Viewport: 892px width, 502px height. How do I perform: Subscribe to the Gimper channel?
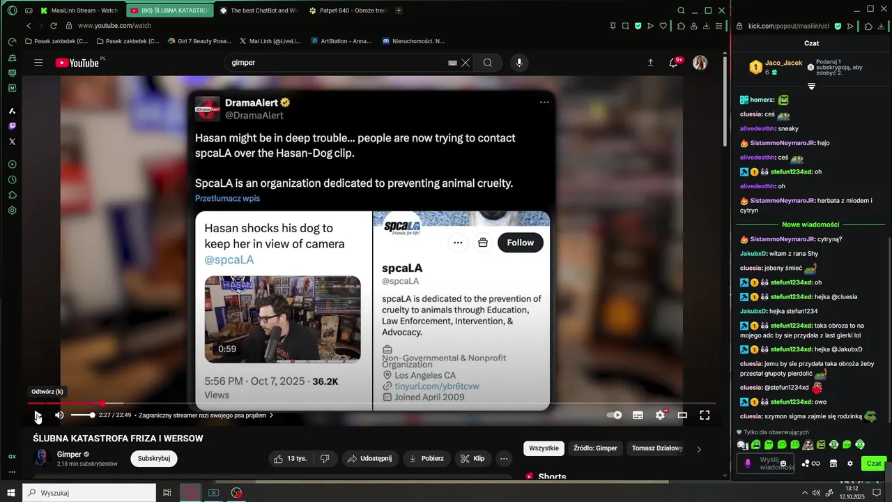tap(154, 458)
